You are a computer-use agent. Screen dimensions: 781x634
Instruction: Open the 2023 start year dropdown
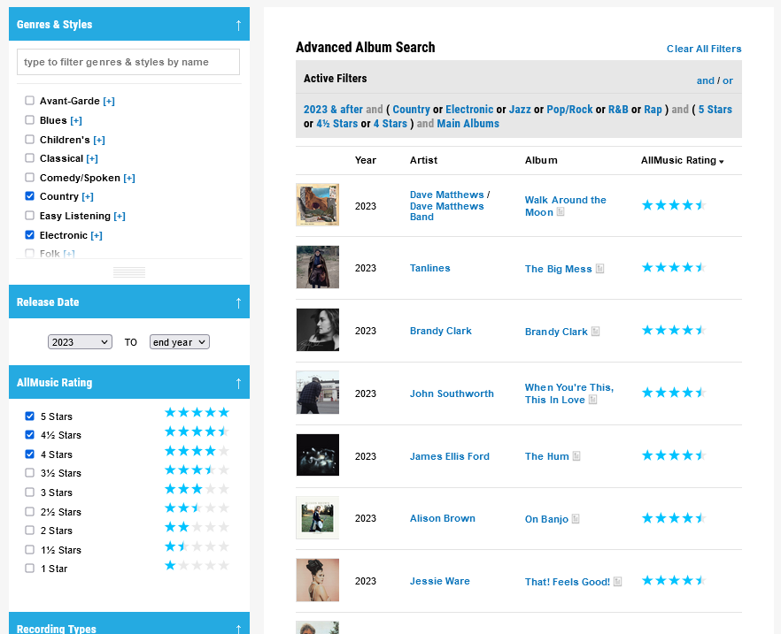coord(80,342)
